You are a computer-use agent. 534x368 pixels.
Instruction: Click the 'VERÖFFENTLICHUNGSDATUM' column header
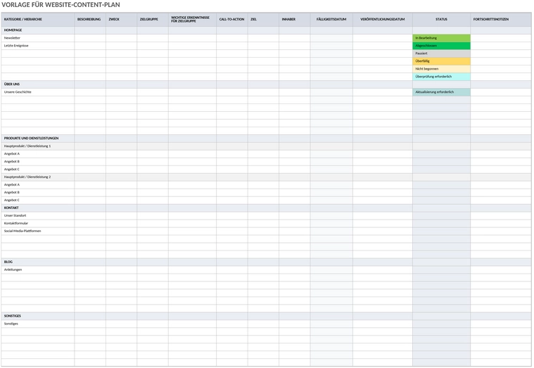[383, 20]
